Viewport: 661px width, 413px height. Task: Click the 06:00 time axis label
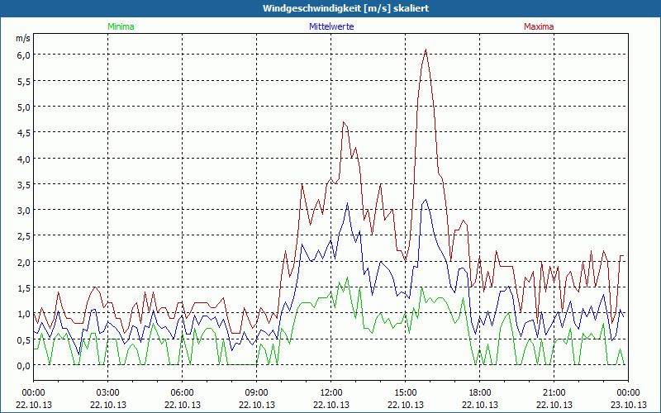click(x=182, y=393)
